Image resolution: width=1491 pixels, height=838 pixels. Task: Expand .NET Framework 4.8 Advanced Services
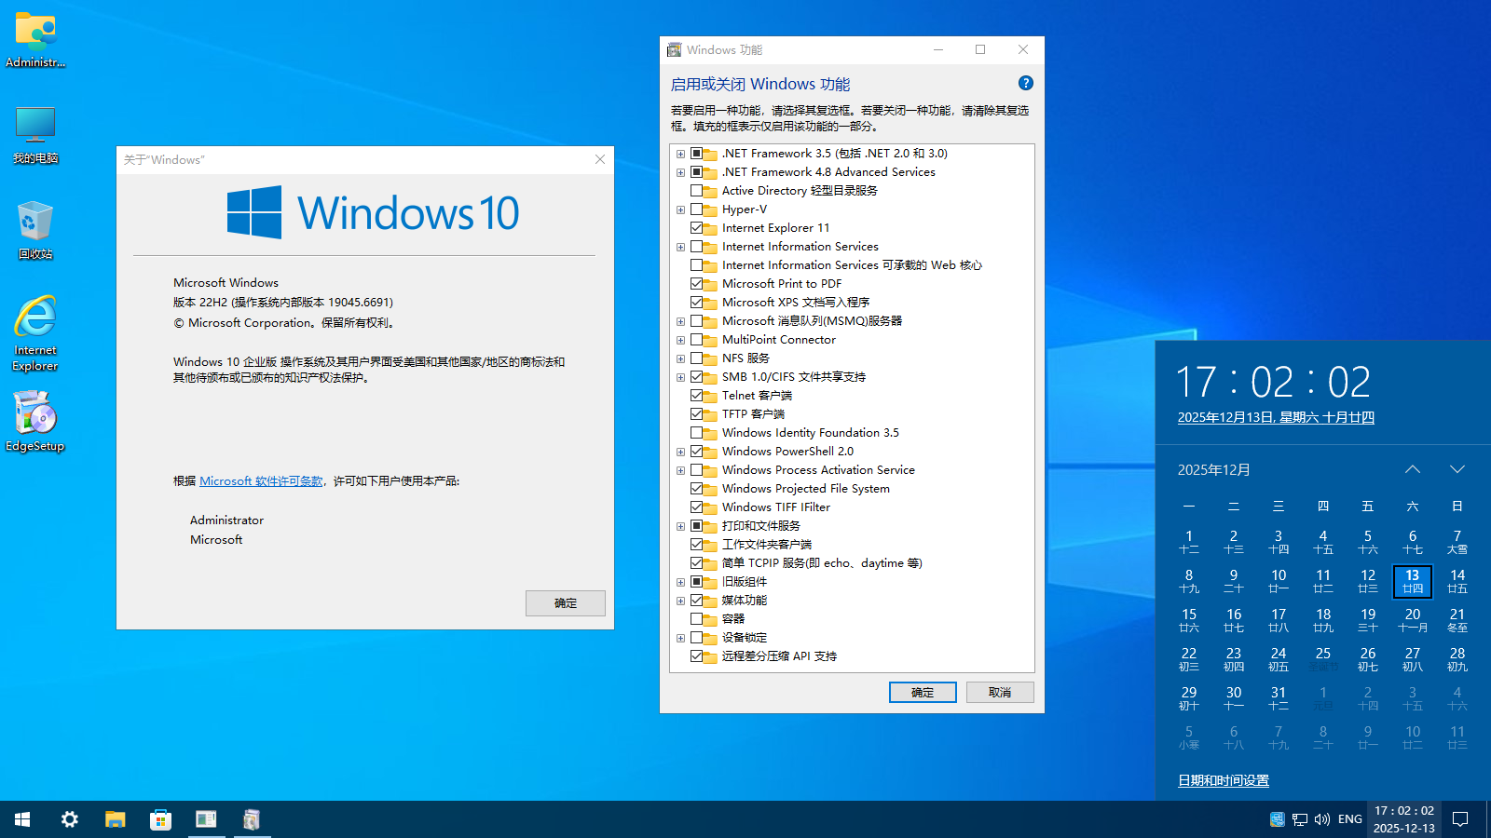tap(681, 172)
